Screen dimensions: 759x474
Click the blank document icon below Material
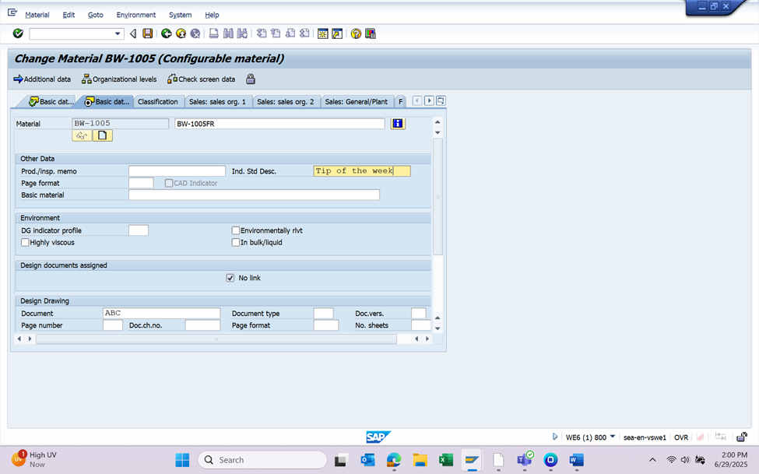click(102, 135)
